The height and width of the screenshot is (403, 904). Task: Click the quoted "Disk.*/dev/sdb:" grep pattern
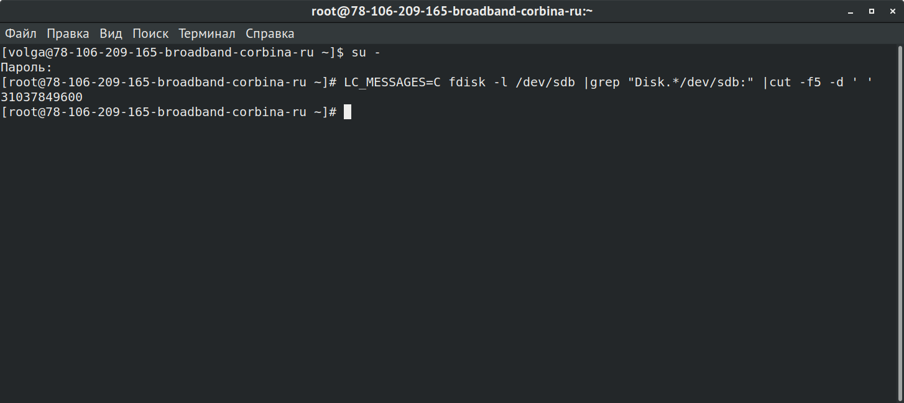(x=691, y=82)
